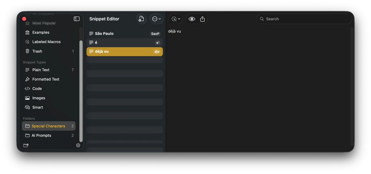The image size is (371, 174).
Task: Select the São Paulo snippet
Action: (125, 34)
